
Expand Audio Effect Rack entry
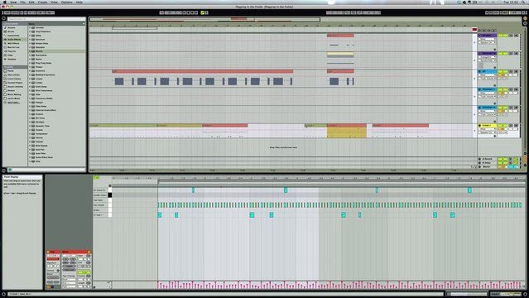pos(30,157)
